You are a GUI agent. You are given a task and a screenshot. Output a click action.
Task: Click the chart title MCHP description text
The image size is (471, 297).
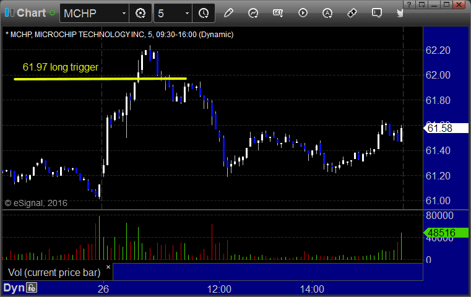pos(119,35)
